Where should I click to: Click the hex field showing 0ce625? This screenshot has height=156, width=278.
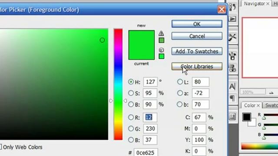146,153
